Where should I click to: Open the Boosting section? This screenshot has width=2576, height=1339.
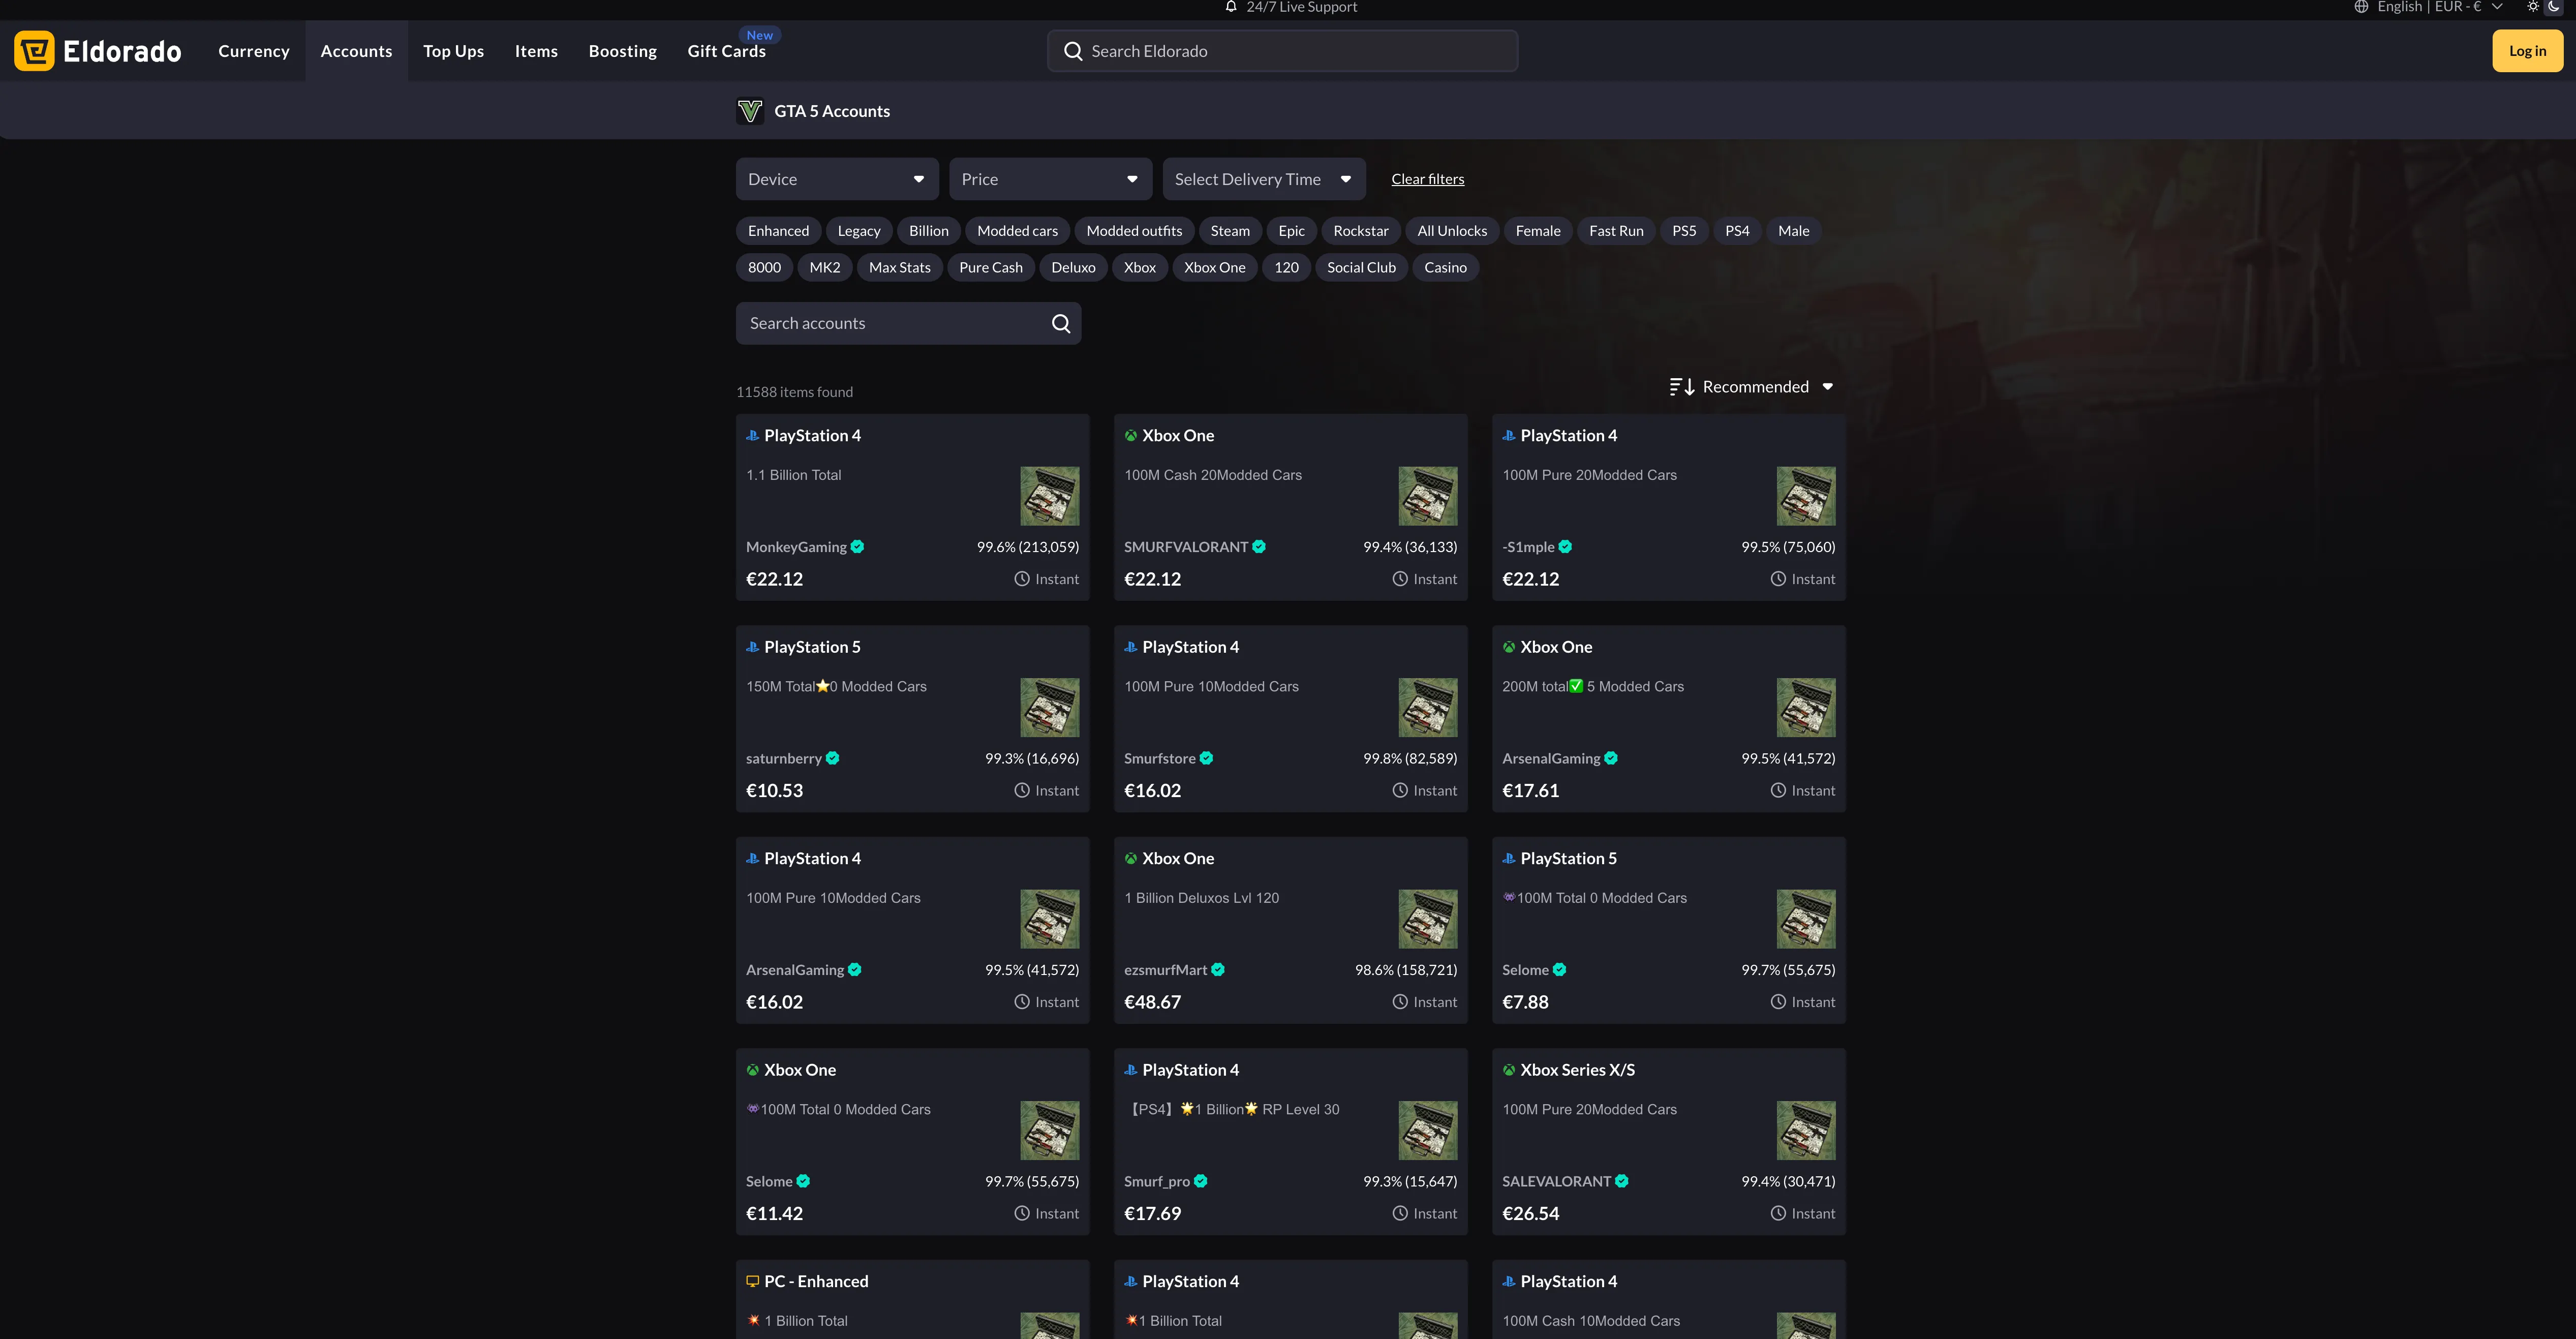tap(622, 51)
